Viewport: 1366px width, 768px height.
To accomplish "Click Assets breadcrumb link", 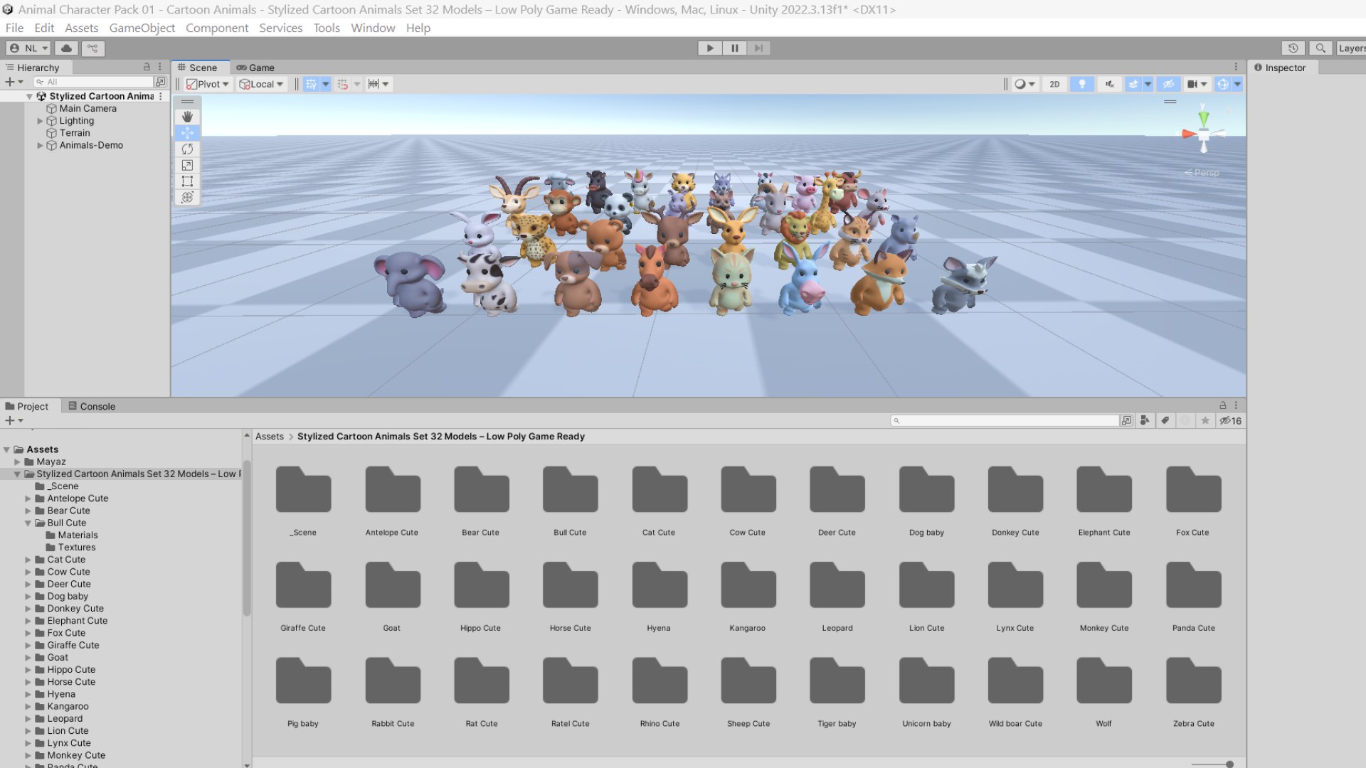I will click(x=269, y=436).
